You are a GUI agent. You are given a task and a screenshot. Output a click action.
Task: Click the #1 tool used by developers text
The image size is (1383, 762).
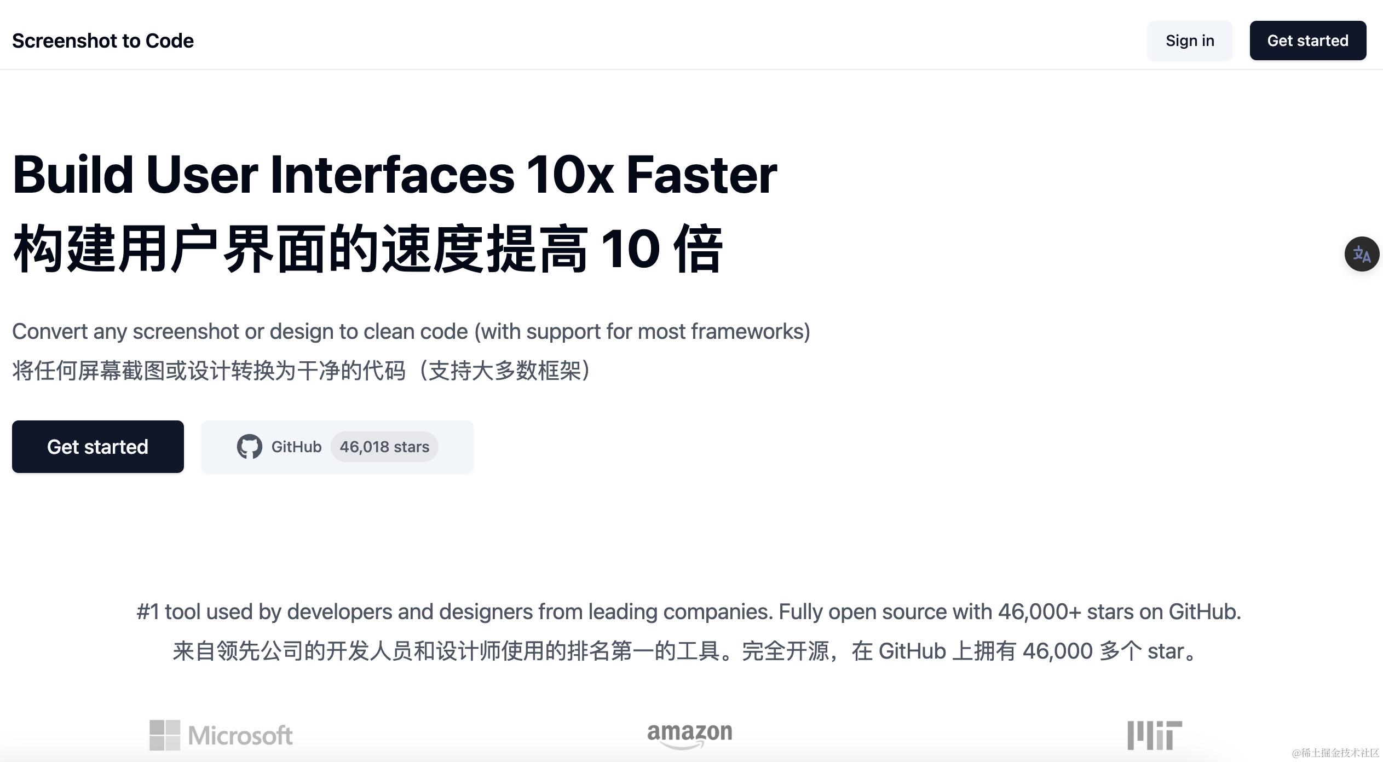689,611
